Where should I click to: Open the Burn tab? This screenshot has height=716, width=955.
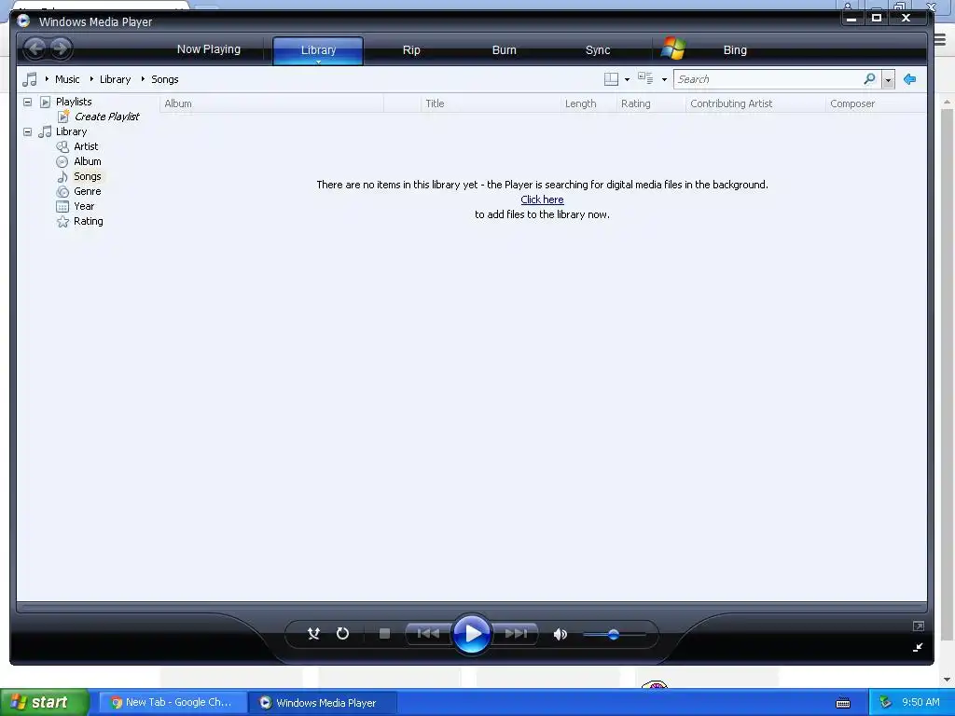point(504,50)
